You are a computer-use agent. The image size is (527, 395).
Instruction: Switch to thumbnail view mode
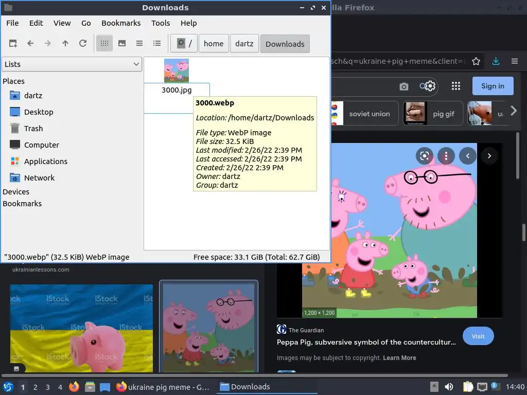[122, 43]
